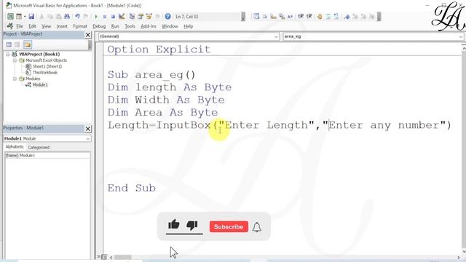Click the View Microsoft Excel icon
The height and width of the screenshot is (262, 466).
coord(10,17)
